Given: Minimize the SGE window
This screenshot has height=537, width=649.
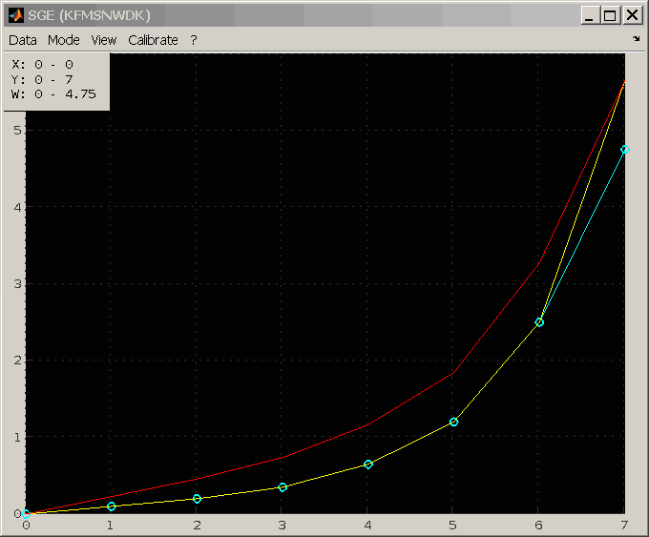Looking at the screenshot, I should pos(590,15).
